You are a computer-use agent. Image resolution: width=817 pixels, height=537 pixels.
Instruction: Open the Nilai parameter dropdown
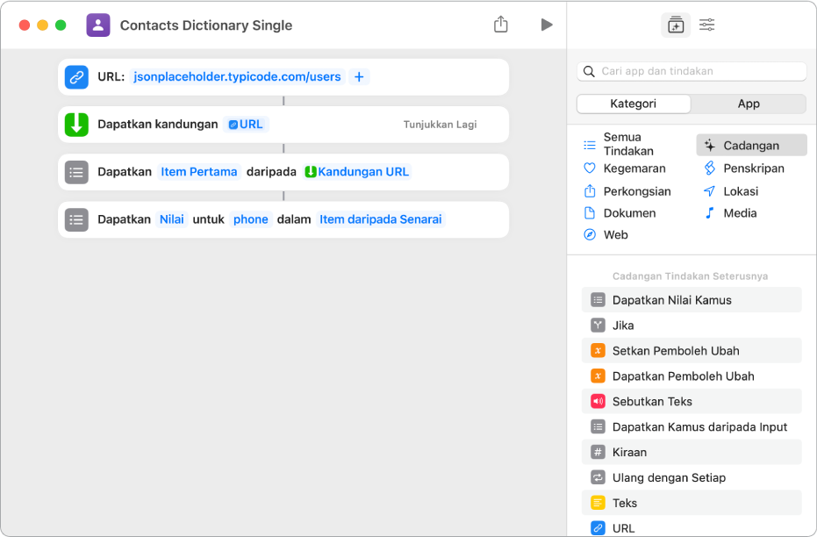[171, 219]
